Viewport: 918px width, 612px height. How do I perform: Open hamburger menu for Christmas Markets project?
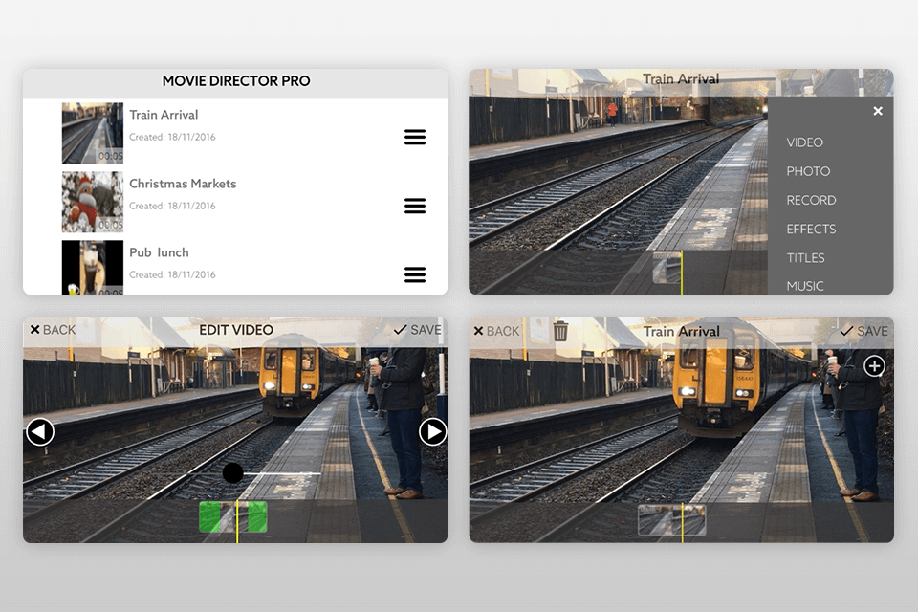pyautogui.click(x=415, y=206)
